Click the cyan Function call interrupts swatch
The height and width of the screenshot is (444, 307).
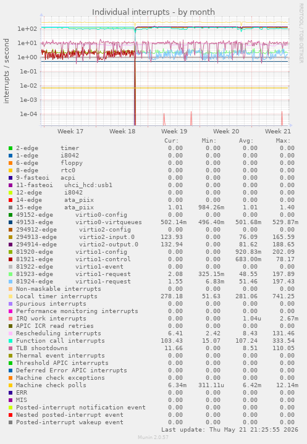tap(11, 341)
